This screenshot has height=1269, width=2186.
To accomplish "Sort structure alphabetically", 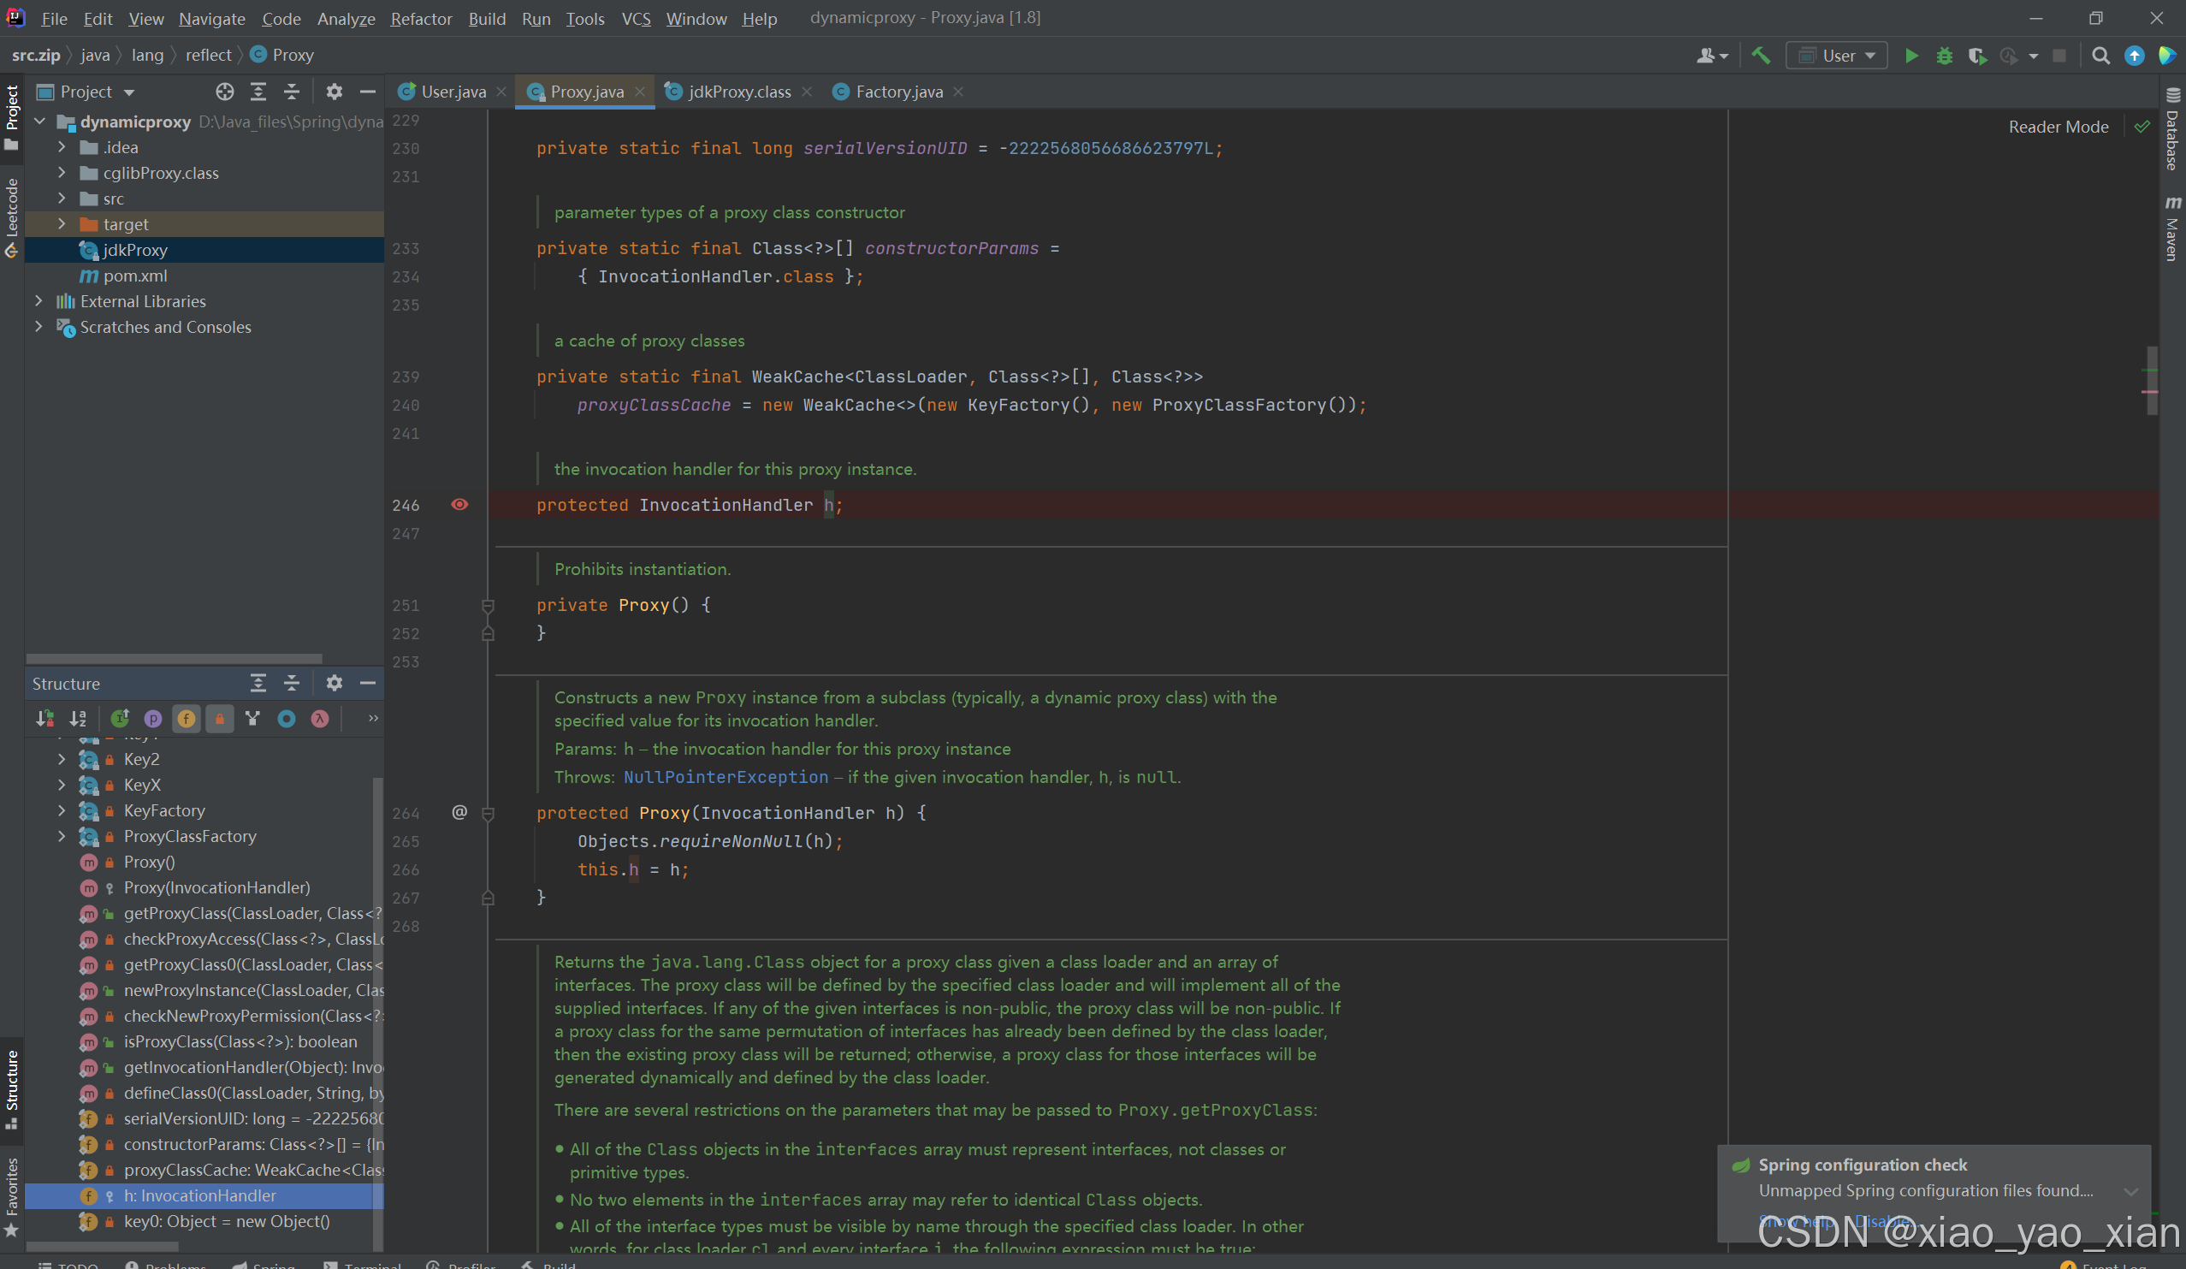I will click(x=78, y=718).
